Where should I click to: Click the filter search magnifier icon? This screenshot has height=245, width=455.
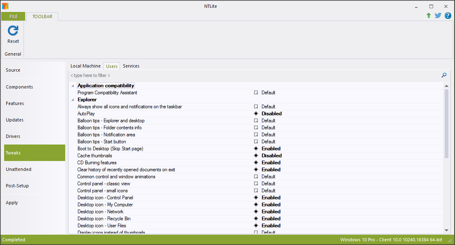[444, 75]
